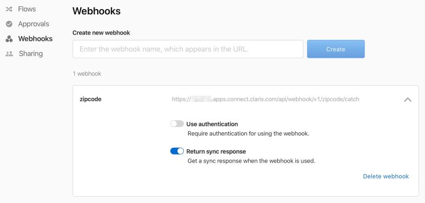This screenshot has height=203, width=425.
Task: Enable the Use authentication switch
Action: click(x=177, y=124)
